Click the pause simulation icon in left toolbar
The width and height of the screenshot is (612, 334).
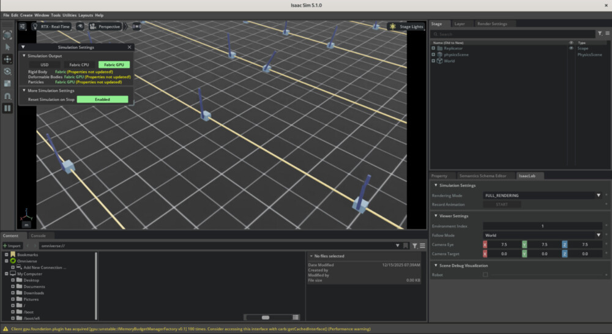[7, 108]
